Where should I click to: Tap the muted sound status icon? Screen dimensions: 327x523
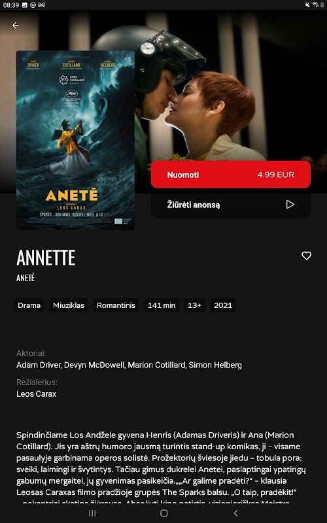[307, 5]
